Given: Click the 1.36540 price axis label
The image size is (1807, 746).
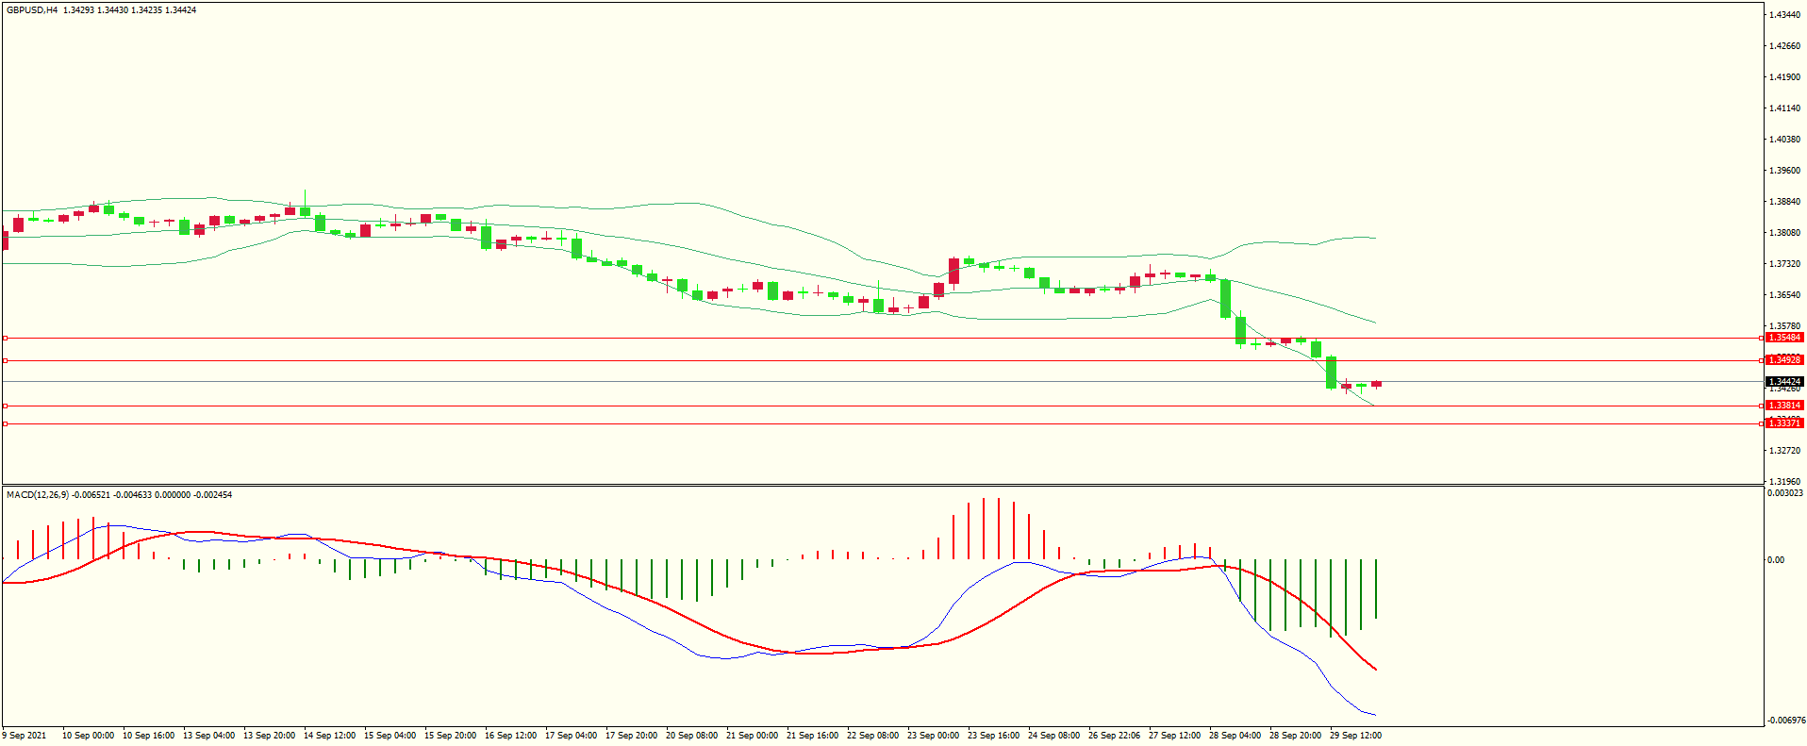Looking at the screenshot, I should [x=1785, y=295].
